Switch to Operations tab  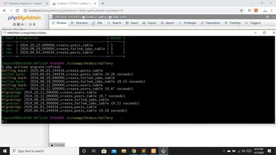[210, 23]
